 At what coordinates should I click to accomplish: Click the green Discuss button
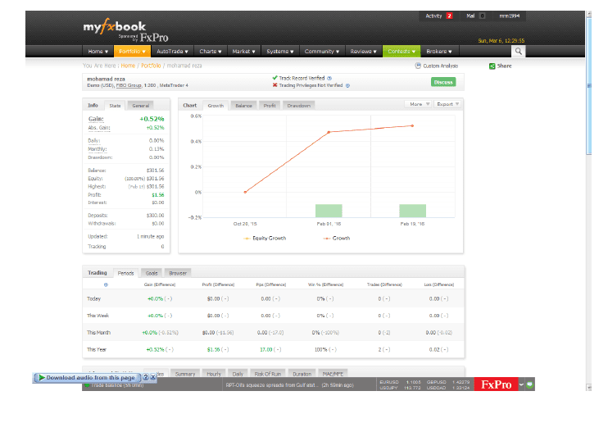443,82
